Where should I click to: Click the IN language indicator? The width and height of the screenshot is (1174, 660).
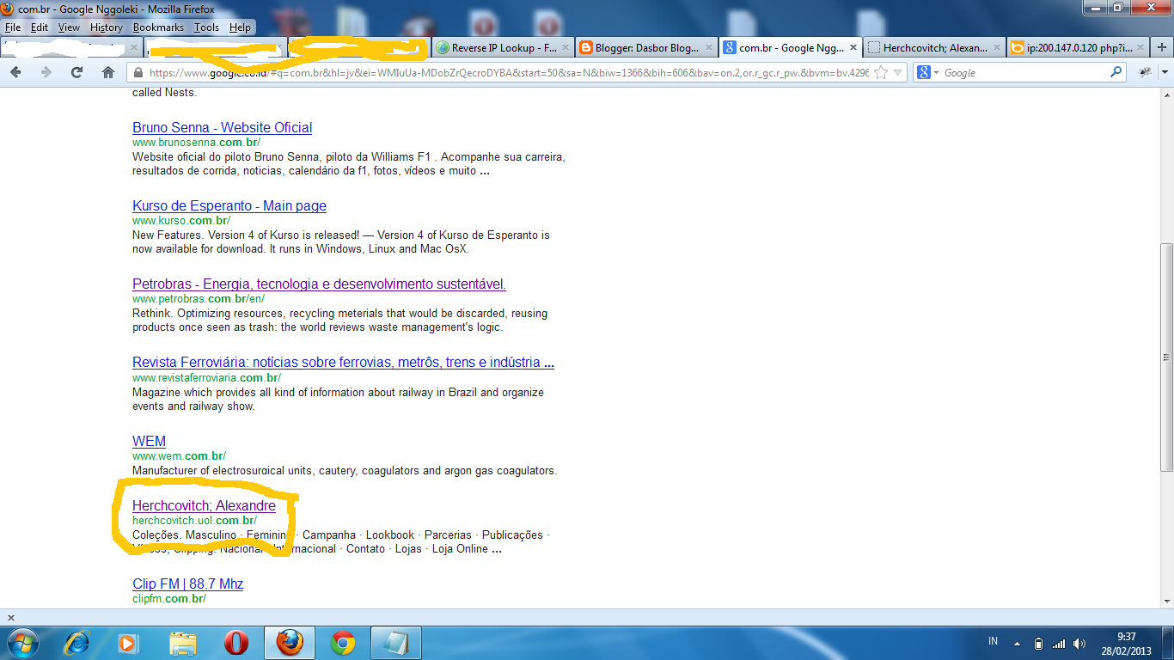994,641
